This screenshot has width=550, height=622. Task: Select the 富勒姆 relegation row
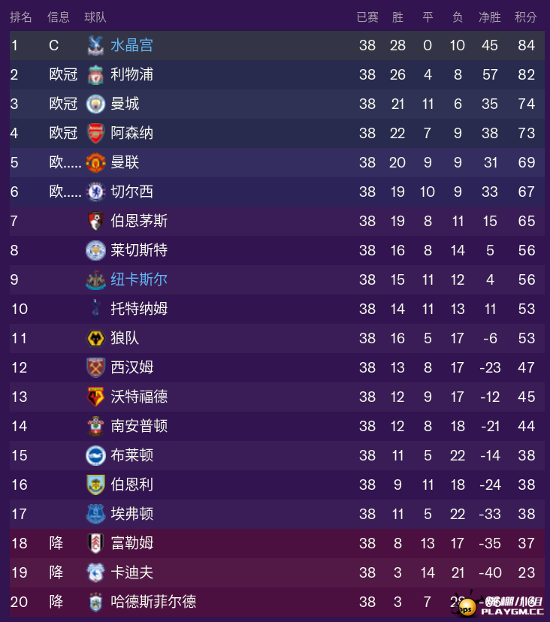277,543
